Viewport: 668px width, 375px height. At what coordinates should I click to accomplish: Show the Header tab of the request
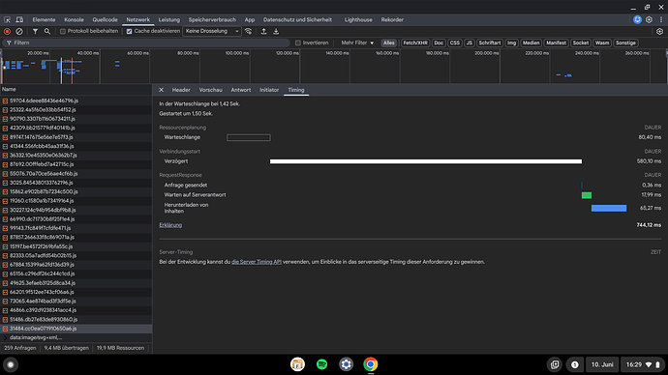coord(181,90)
